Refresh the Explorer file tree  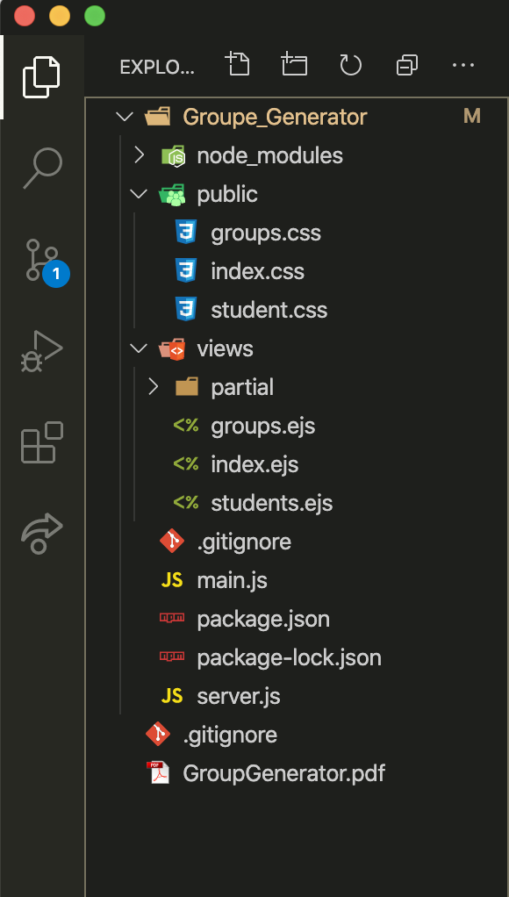point(350,65)
